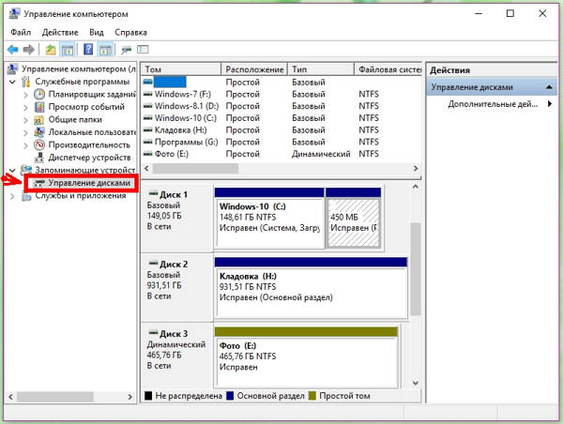Expand the Службы и приложения node
The height and width of the screenshot is (424, 563).
tap(12, 196)
